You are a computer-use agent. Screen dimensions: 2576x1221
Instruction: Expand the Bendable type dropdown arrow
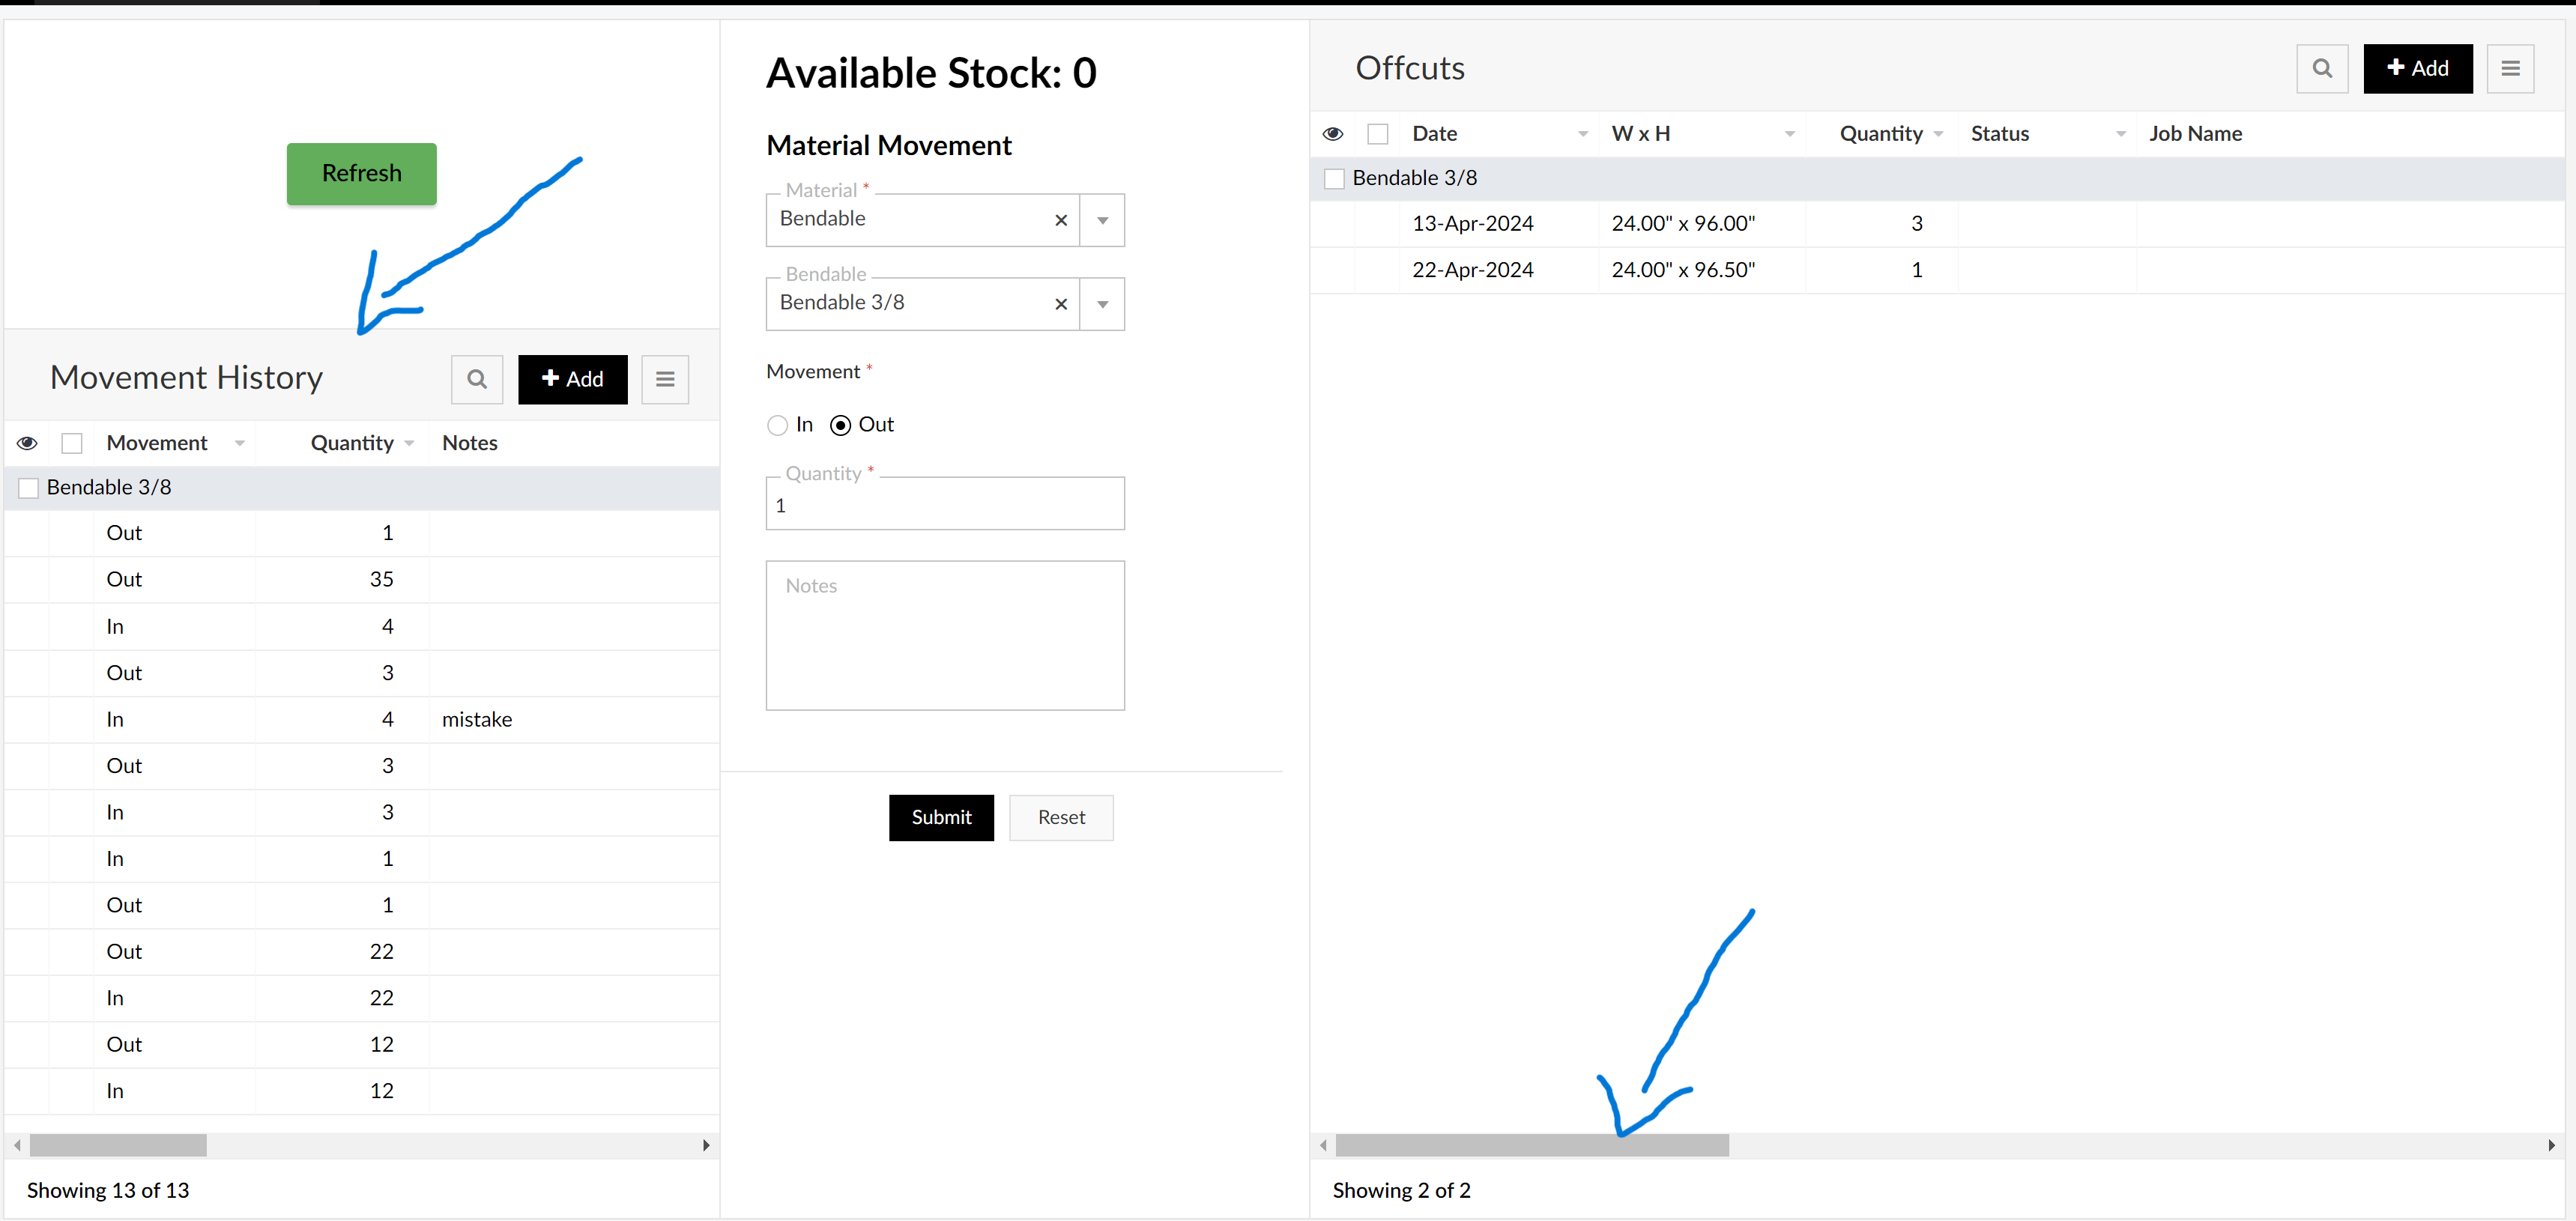[1102, 304]
